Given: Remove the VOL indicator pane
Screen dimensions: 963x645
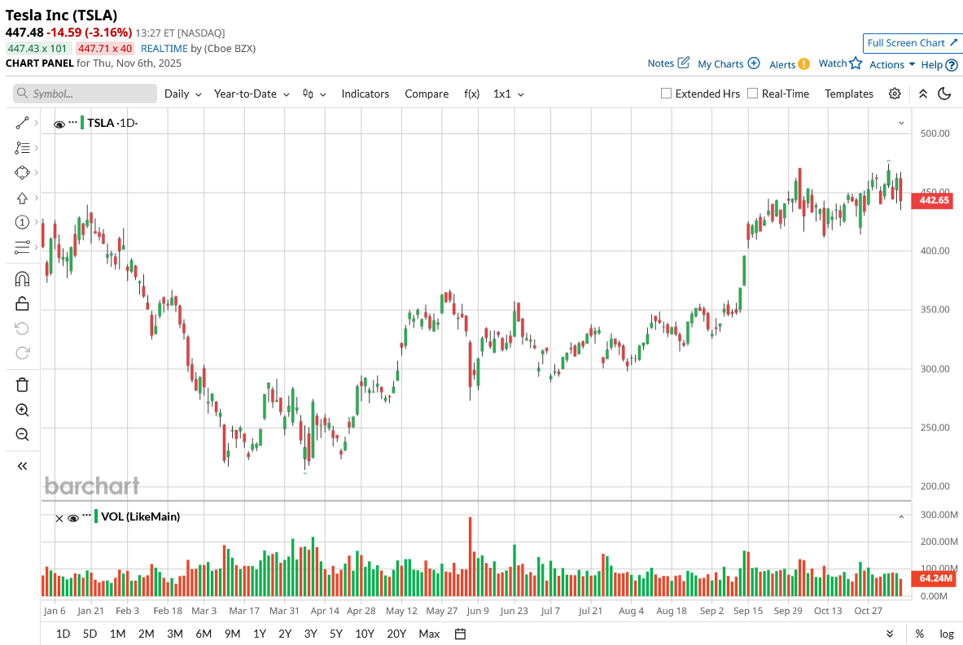Looking at the screenshot, I should point(59,519).
